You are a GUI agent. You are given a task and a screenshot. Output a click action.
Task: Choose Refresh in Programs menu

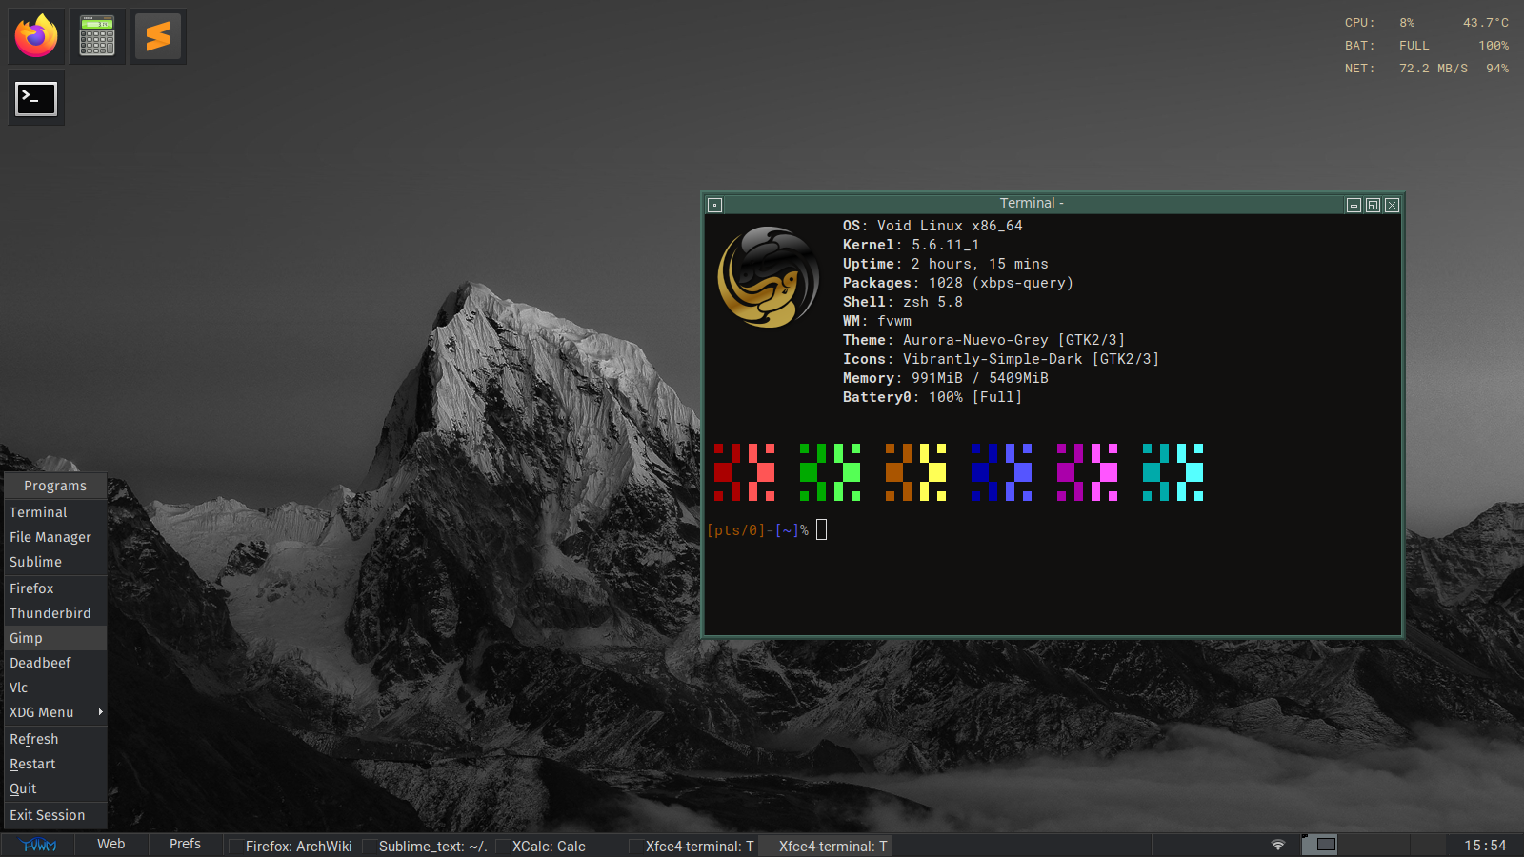pyautogui.click(x=55, y=739)
